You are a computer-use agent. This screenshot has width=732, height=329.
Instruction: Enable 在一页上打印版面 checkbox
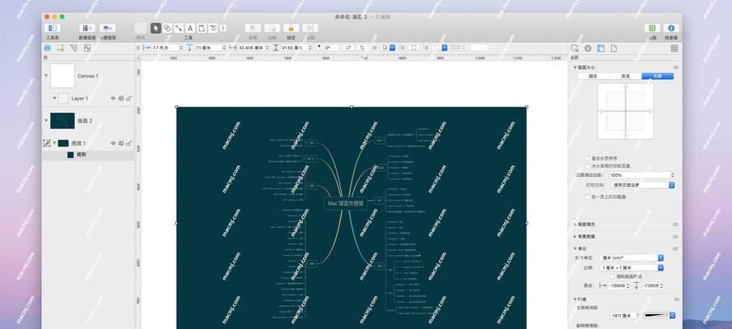(x=588, y=197)
